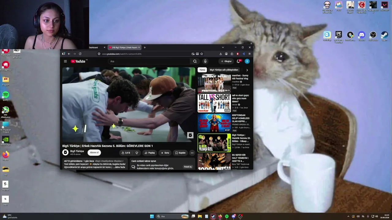Subscribe with the "Abone ol" button
The width and height of the screenshot is (392, 220).
coord(94,152)
